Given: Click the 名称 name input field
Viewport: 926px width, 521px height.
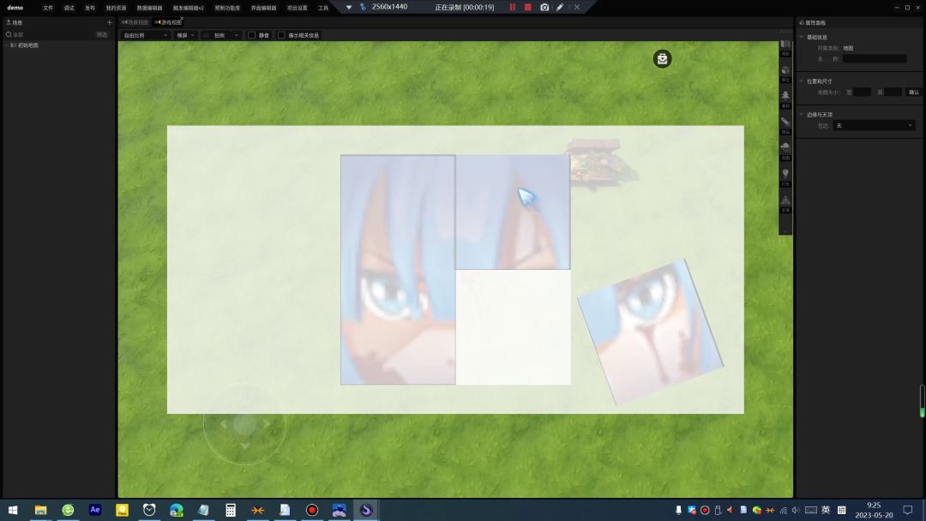Looking at the screenshot, I should [874, 59].
